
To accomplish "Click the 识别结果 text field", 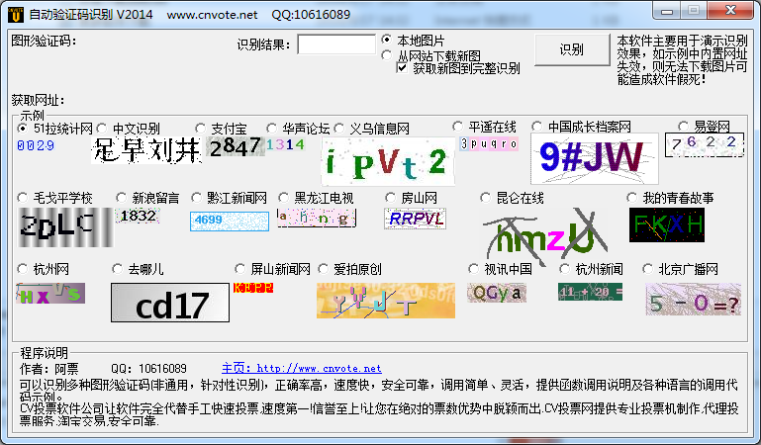I will 335,44.
